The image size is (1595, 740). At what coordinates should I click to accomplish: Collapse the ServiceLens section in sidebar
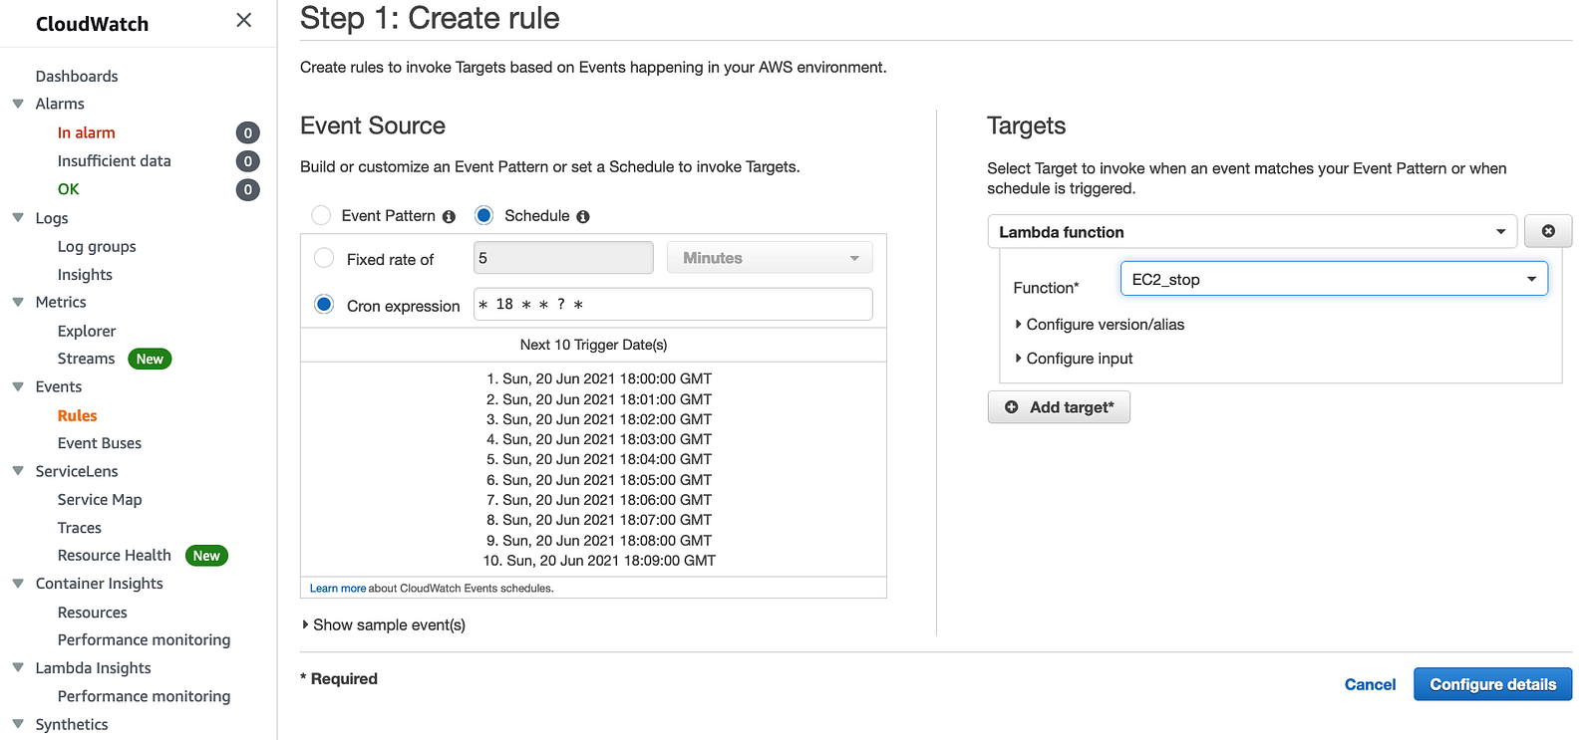pos(18,471)
